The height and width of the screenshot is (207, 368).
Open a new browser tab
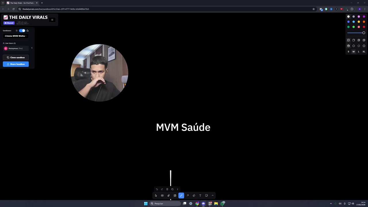tap(42, 3)
